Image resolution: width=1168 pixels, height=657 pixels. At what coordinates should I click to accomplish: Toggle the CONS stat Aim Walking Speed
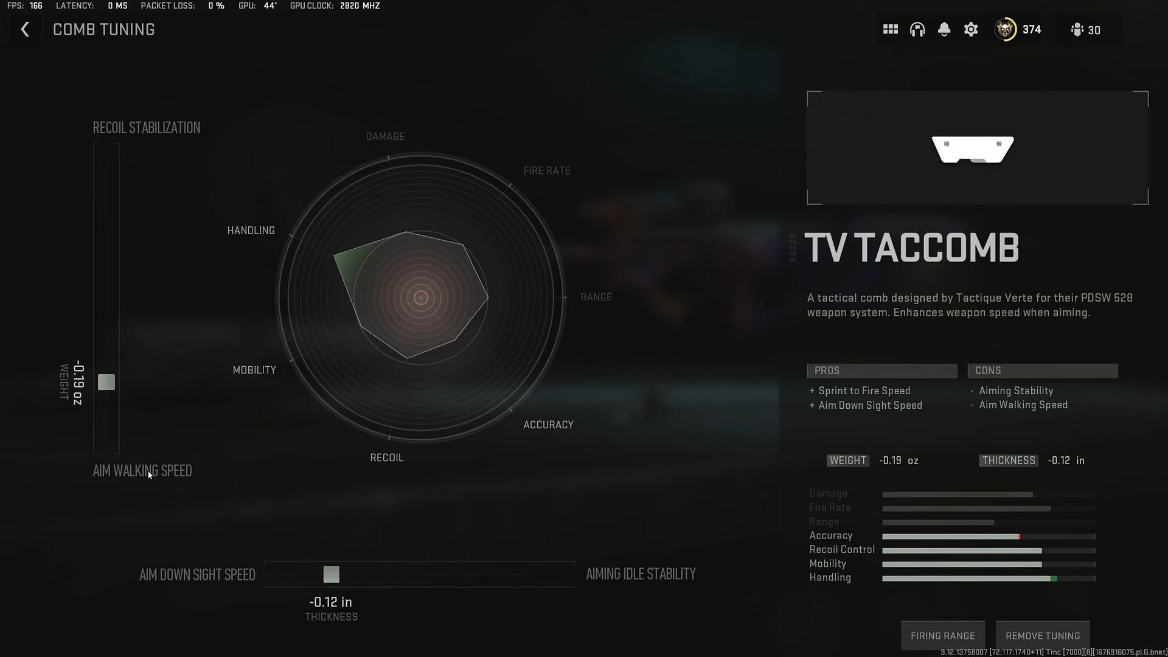(x=1023, y=405)
